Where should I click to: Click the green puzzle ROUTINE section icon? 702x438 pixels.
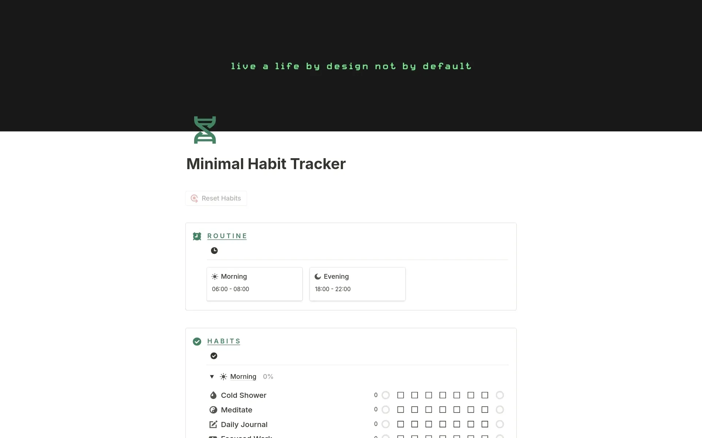coord(197,236)
